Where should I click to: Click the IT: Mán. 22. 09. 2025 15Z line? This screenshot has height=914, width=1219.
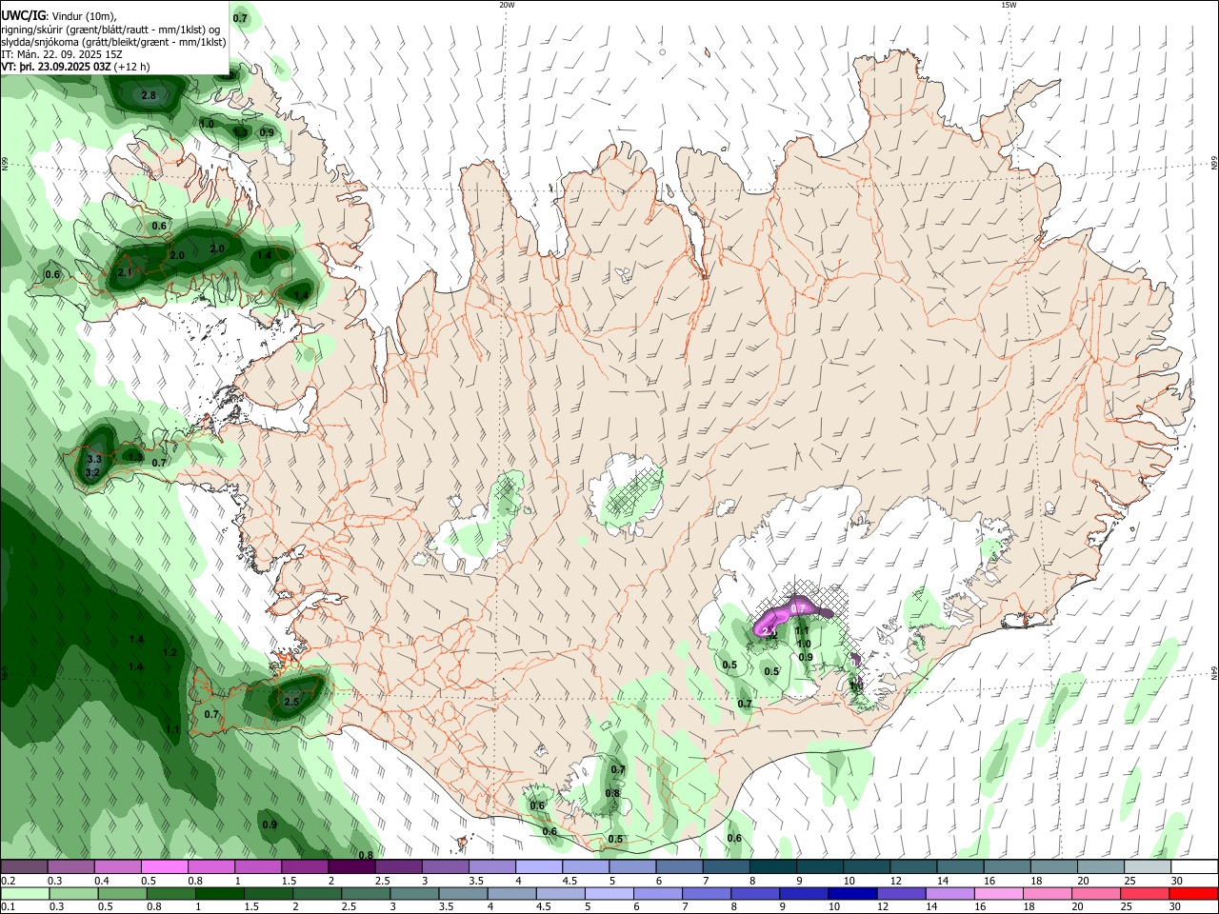coord(61,54)
